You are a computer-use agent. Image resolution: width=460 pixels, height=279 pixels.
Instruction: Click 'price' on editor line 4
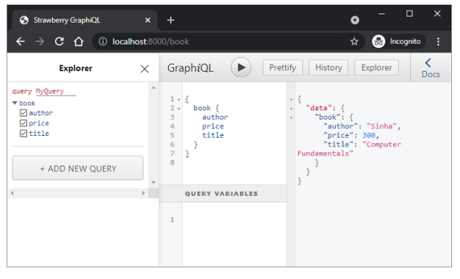[x=213, y=126]
